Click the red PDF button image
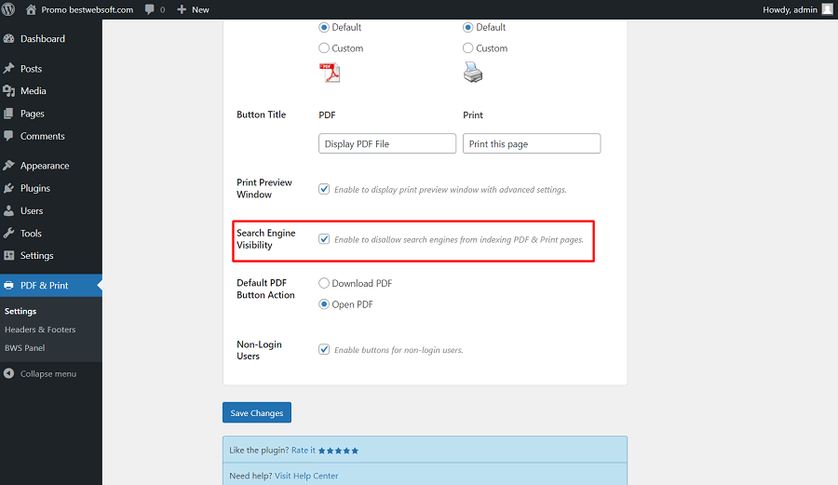Screen dimensions: 838x485 pos(330,73)
